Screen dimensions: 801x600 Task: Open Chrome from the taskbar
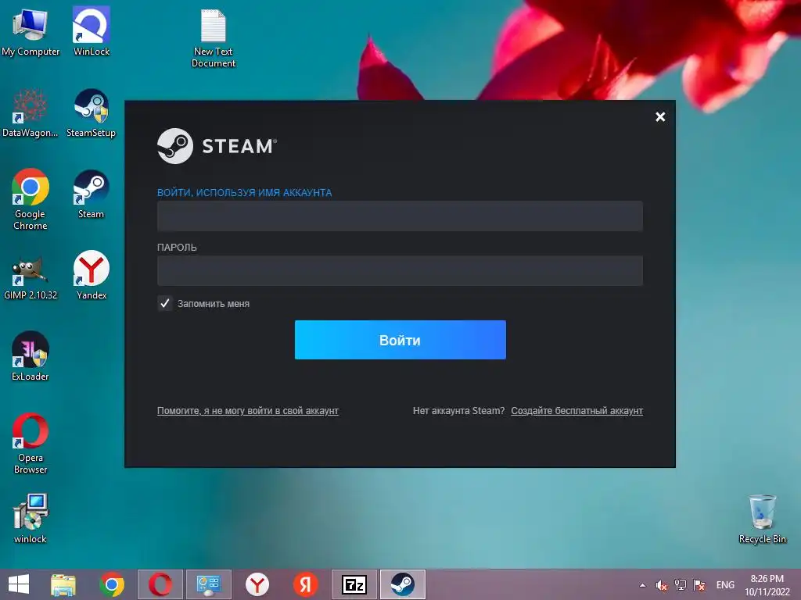pos(112,584)
